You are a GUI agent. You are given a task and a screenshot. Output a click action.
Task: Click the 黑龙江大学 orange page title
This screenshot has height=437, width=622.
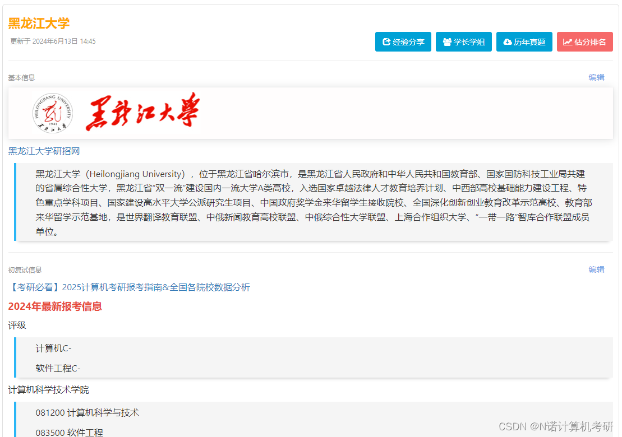39,24
